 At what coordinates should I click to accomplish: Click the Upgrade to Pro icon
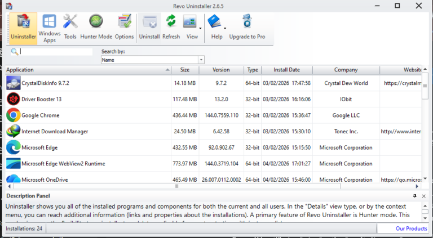247,21
